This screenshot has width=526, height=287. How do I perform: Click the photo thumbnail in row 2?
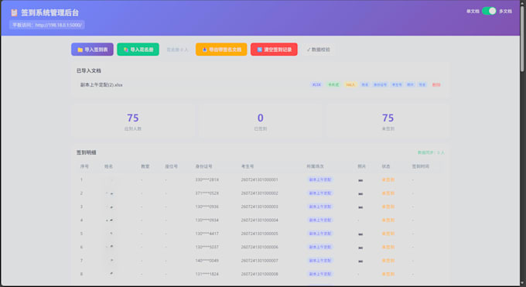360,193
